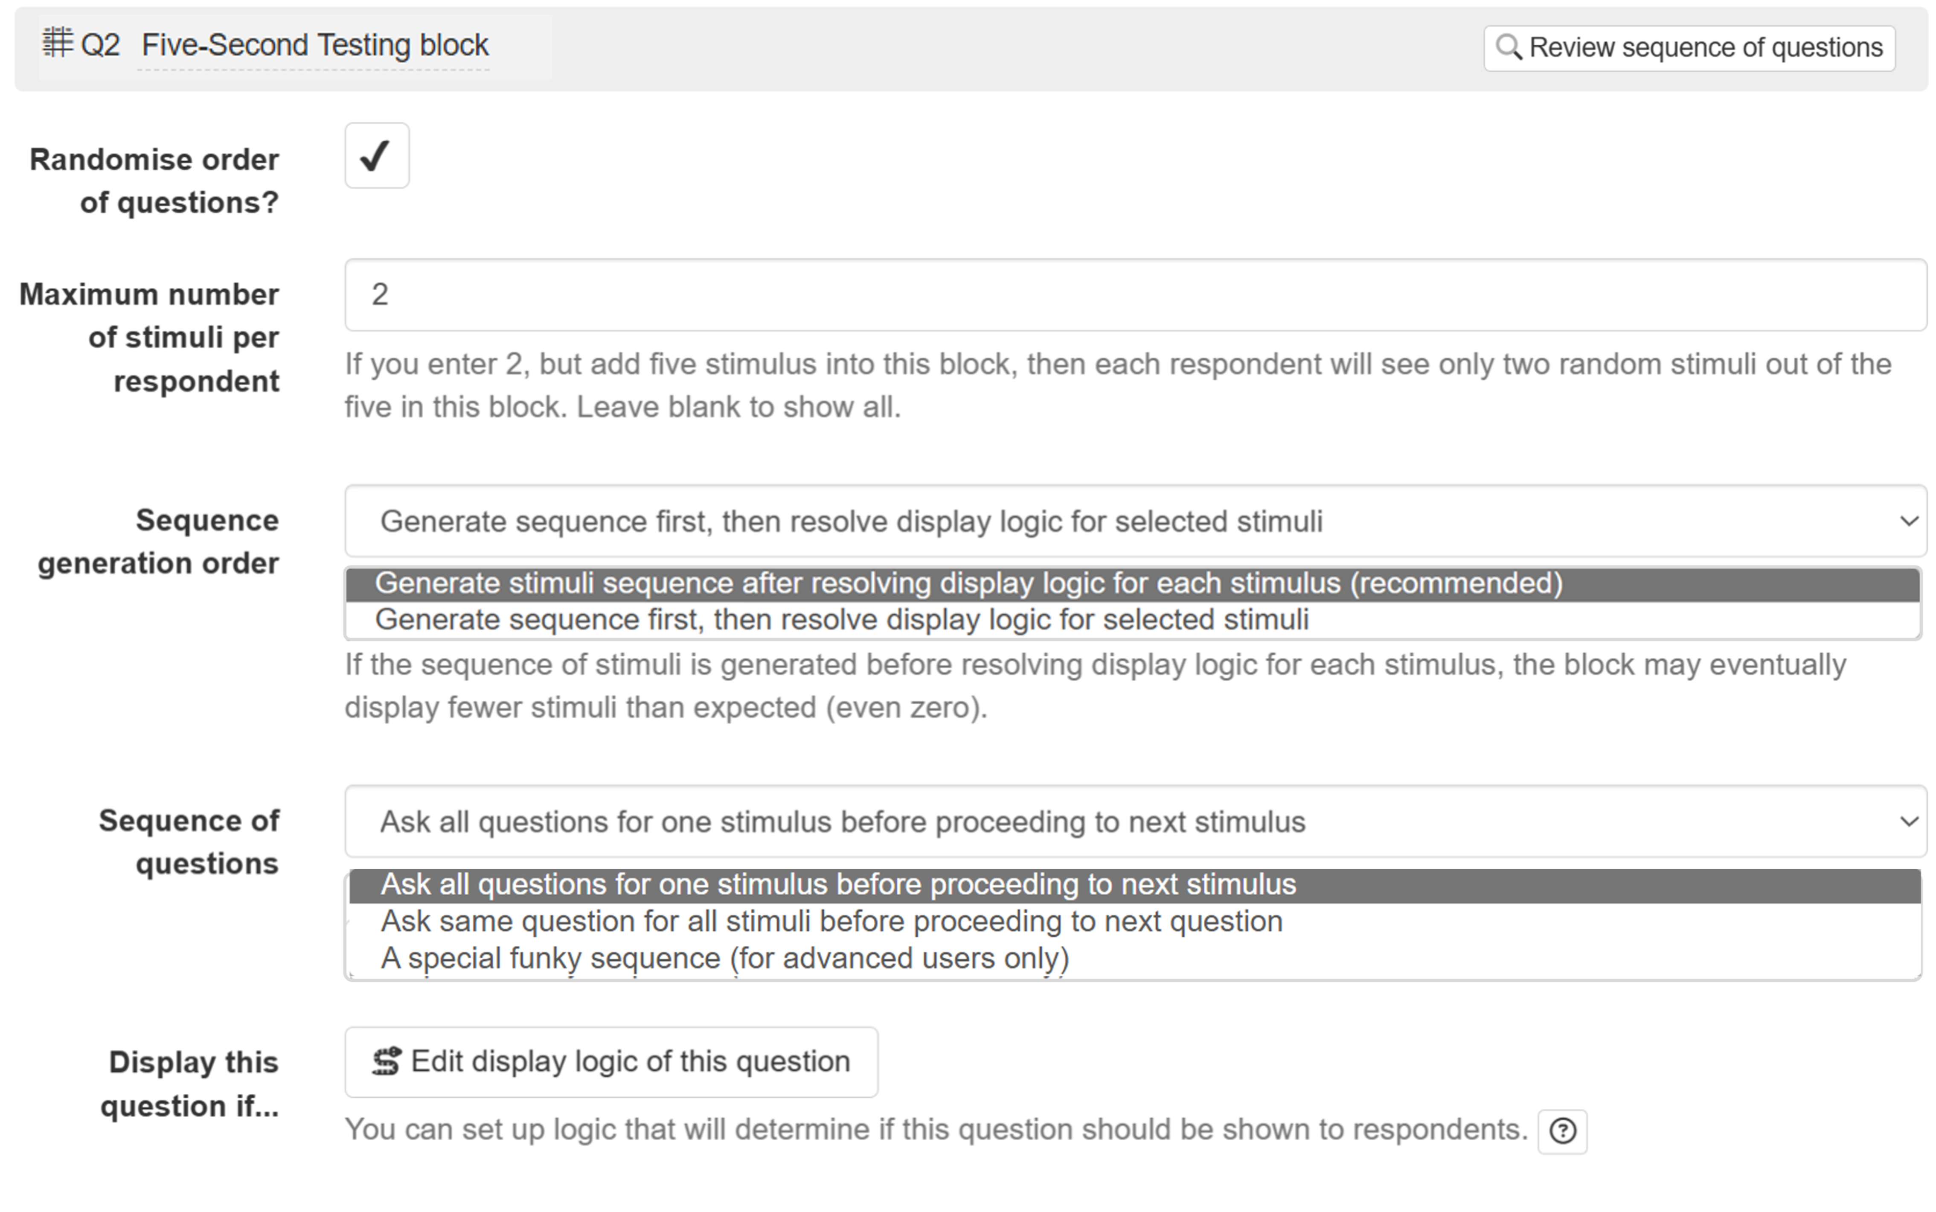Pick 'Ask same question for all stimuli' option
Screen dimensions: 1936x1212
[x=832, y=922]
